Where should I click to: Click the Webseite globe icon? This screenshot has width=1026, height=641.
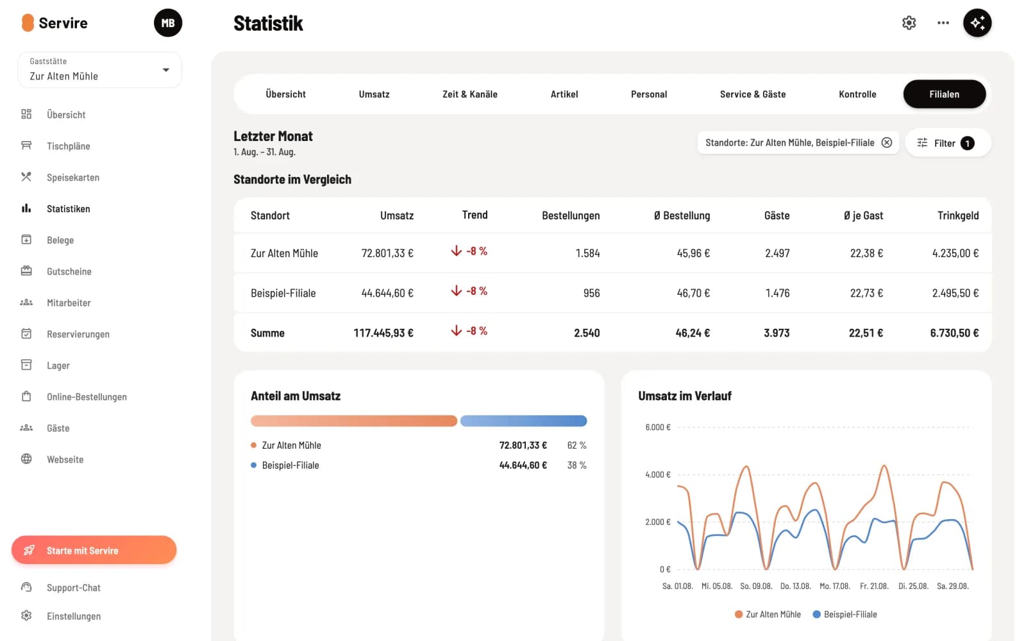(26, 459)
